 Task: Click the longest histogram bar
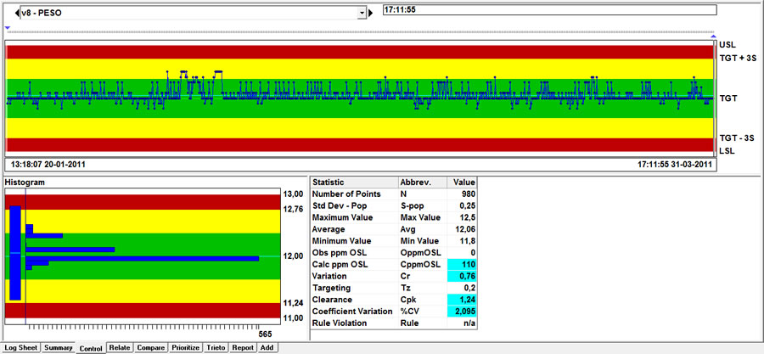point(142,257)
